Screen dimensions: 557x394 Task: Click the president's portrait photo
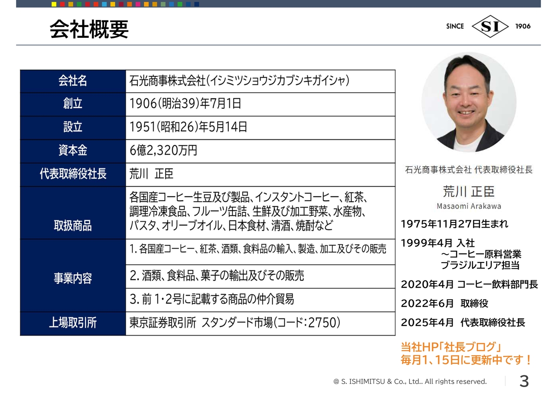coord(469,102)
